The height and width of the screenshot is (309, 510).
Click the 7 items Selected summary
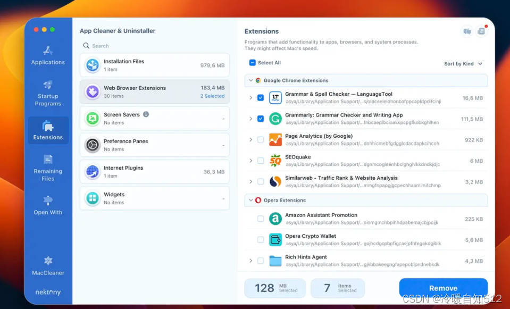pos(338,288)
